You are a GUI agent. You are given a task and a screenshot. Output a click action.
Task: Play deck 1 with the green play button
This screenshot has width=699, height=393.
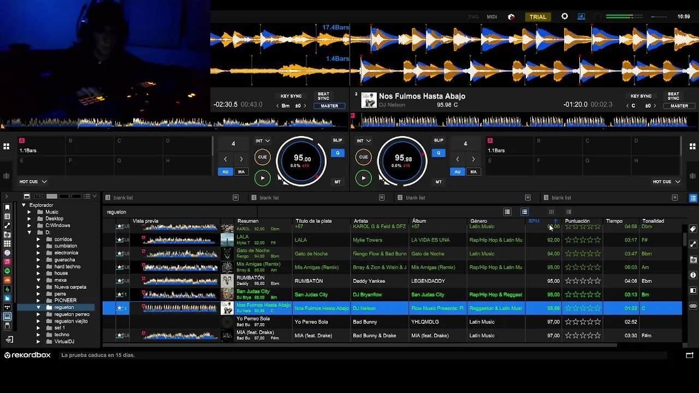point(262,178)
